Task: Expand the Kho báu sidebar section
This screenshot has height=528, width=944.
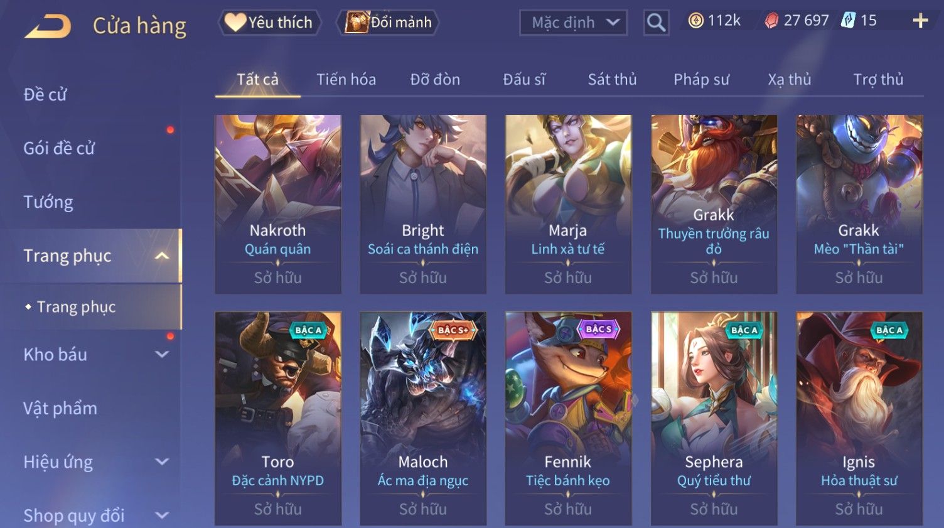Action: (x=162, y=354)
